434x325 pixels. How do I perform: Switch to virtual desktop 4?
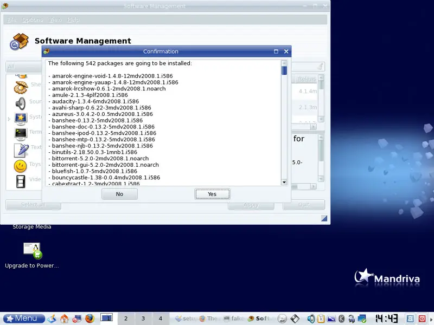[x=160, y=318]
